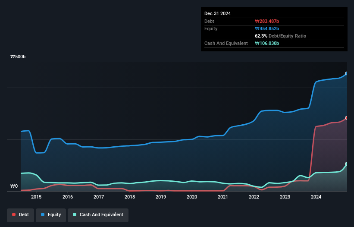Click the 2023 x-axis label
Image resolution: width=354 pixels, height=227 pixels.
click(x=285, y=197)
